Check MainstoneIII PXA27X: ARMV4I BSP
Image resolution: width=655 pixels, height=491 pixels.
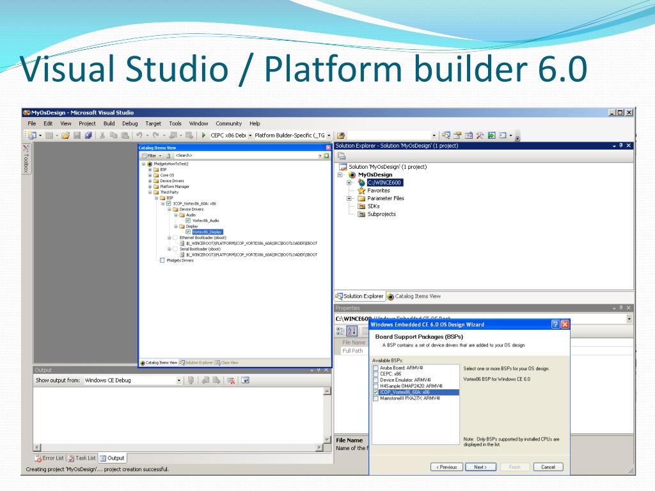375,398
